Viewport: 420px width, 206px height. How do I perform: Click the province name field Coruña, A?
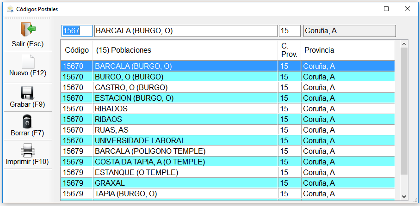(350, 31)
